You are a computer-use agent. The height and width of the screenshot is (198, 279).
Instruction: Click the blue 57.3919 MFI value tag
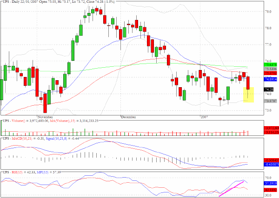pyautogui.click(x=271, y=183)
